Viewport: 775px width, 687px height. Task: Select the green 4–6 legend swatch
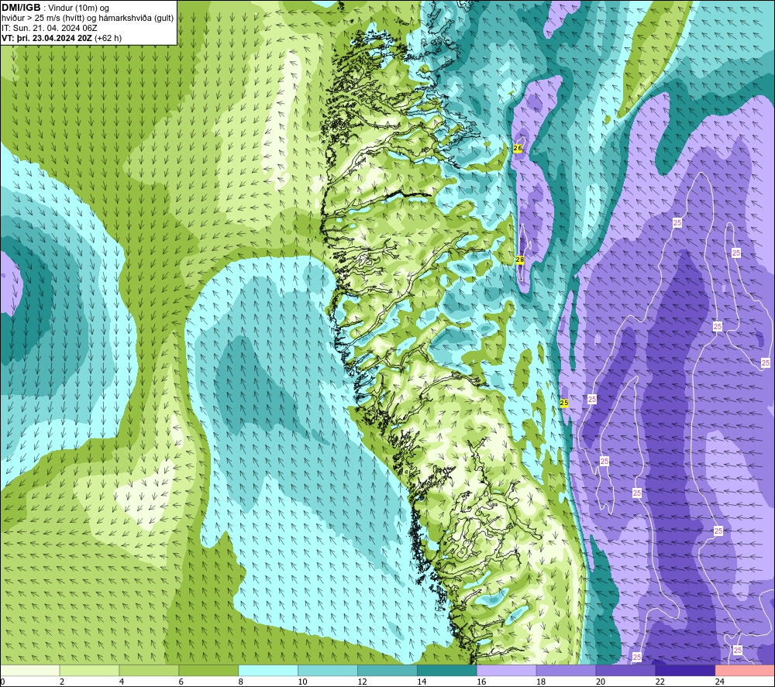(149, 671)
